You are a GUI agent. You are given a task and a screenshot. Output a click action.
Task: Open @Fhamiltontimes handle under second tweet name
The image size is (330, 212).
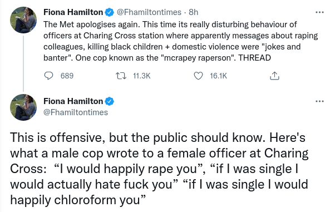tap(76, 112)
